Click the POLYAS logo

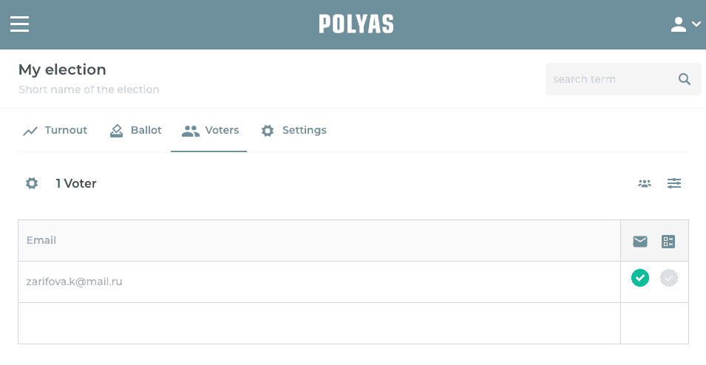pos(356,24)
